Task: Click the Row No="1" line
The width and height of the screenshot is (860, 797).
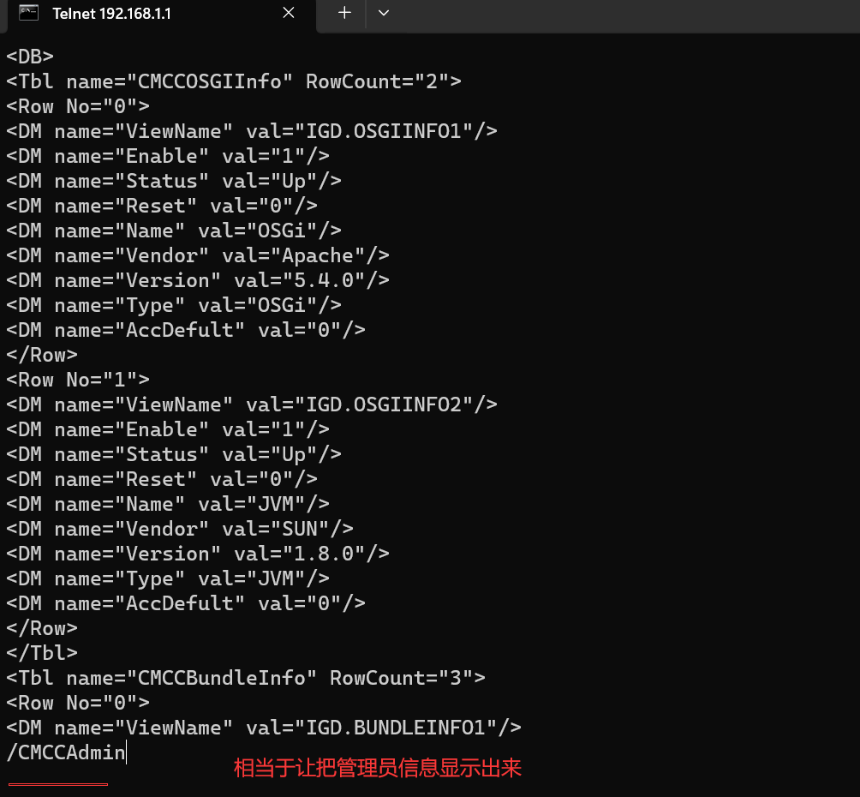Action: (x=78, y=380)
